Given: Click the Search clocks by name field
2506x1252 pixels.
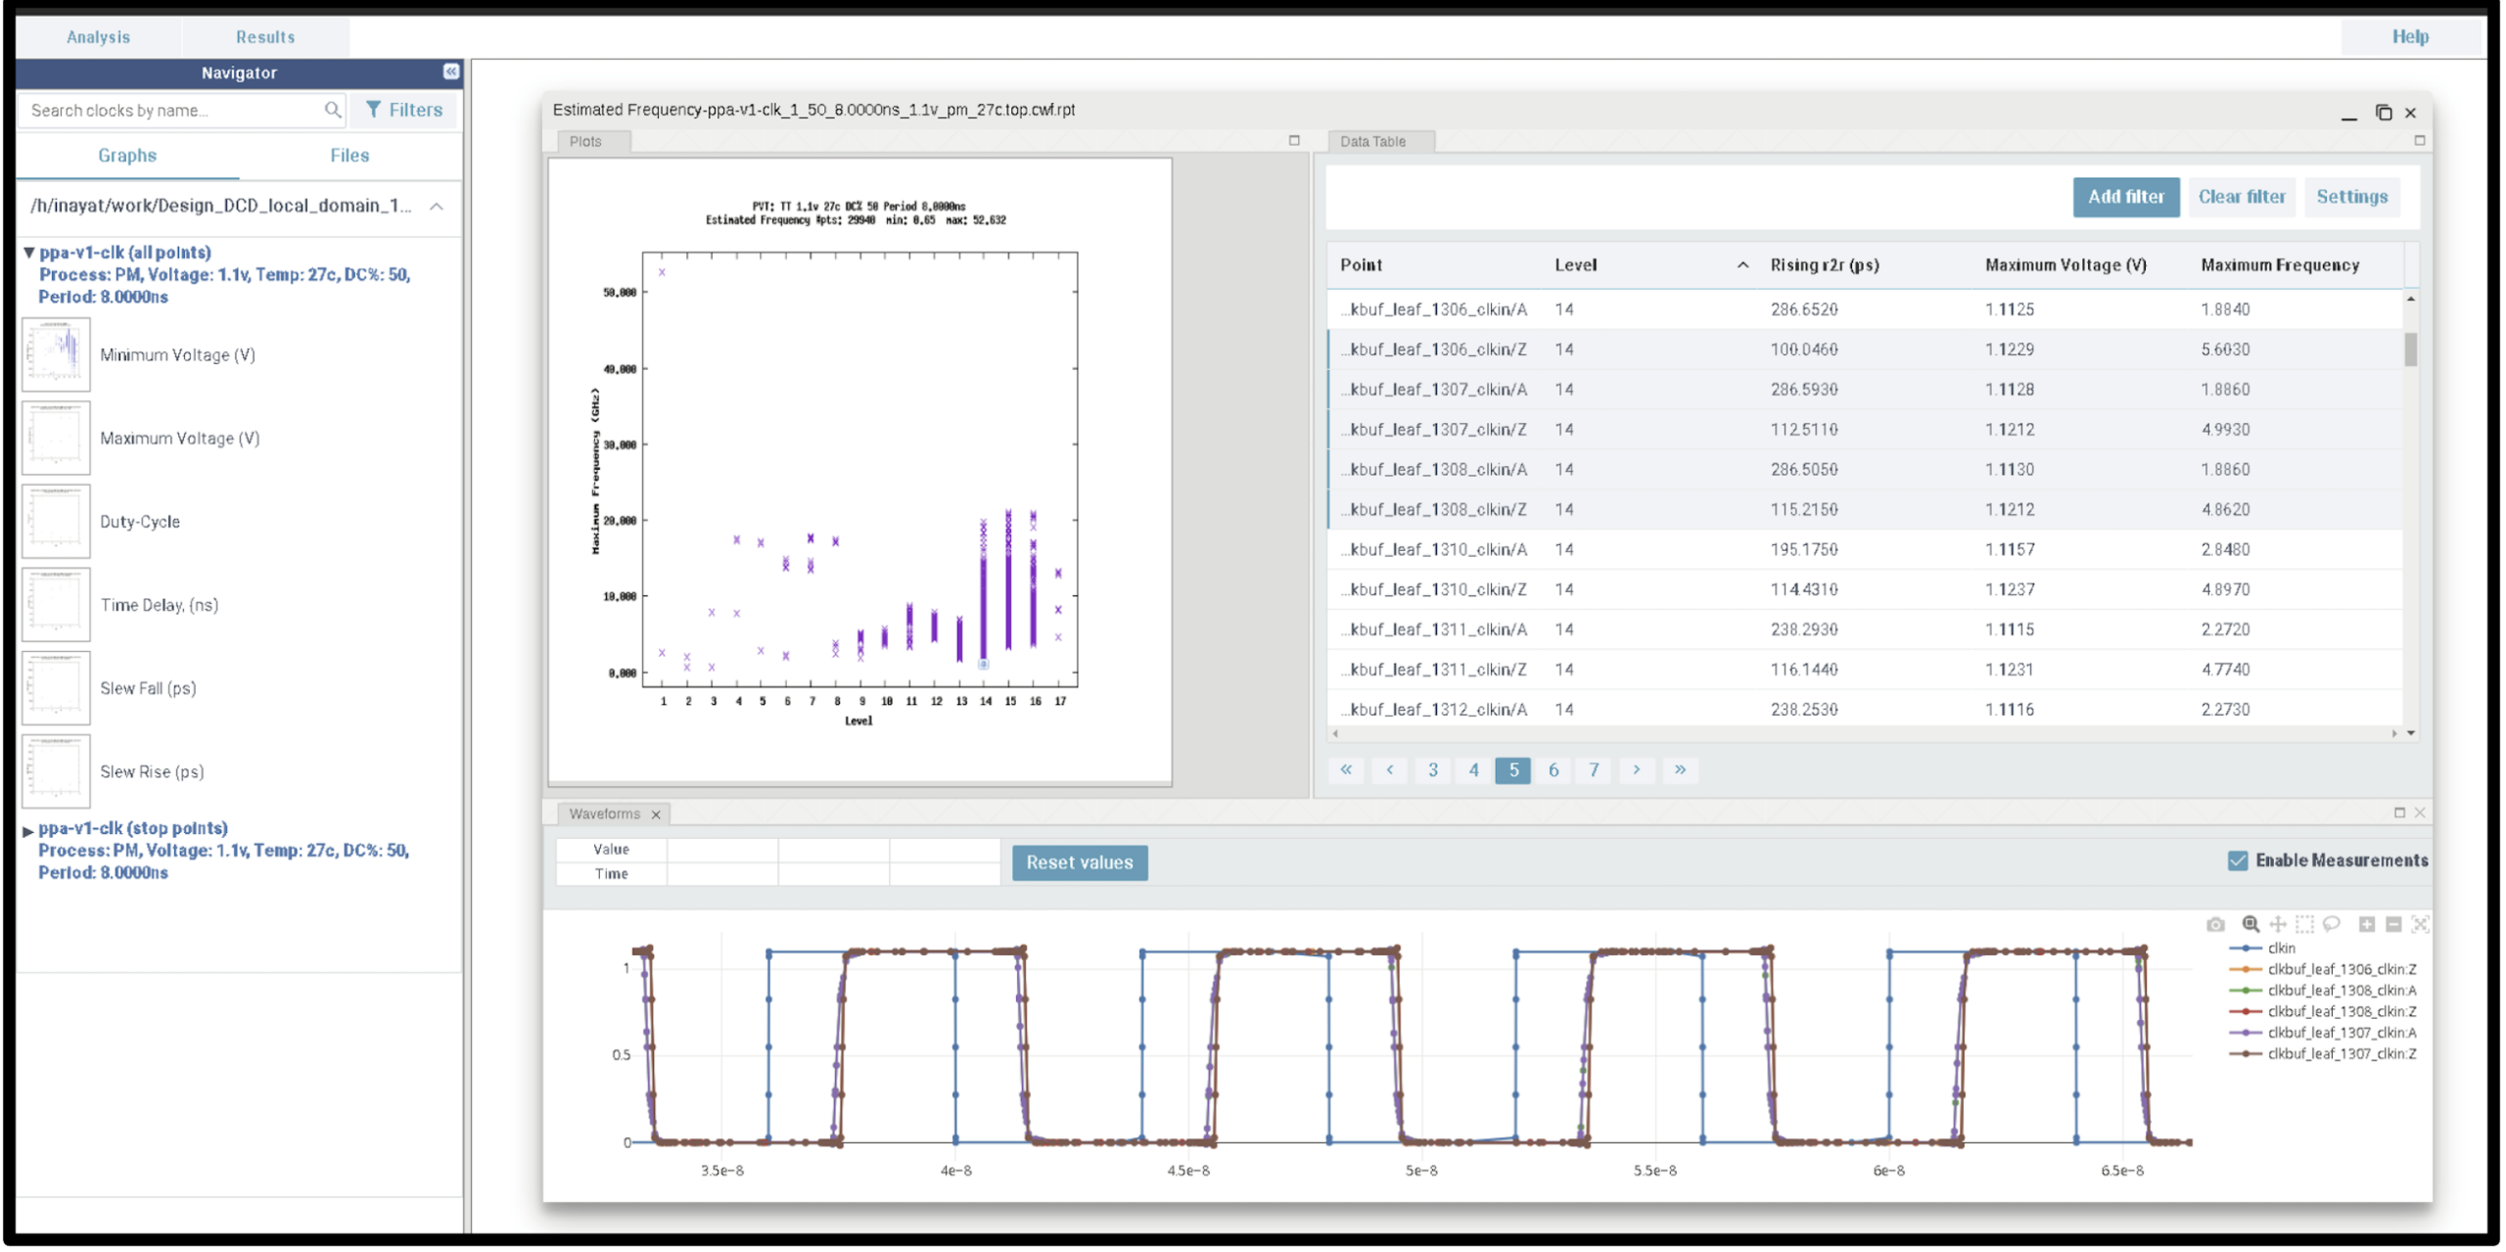Looking at the screenshot, I should click(171, 111).
